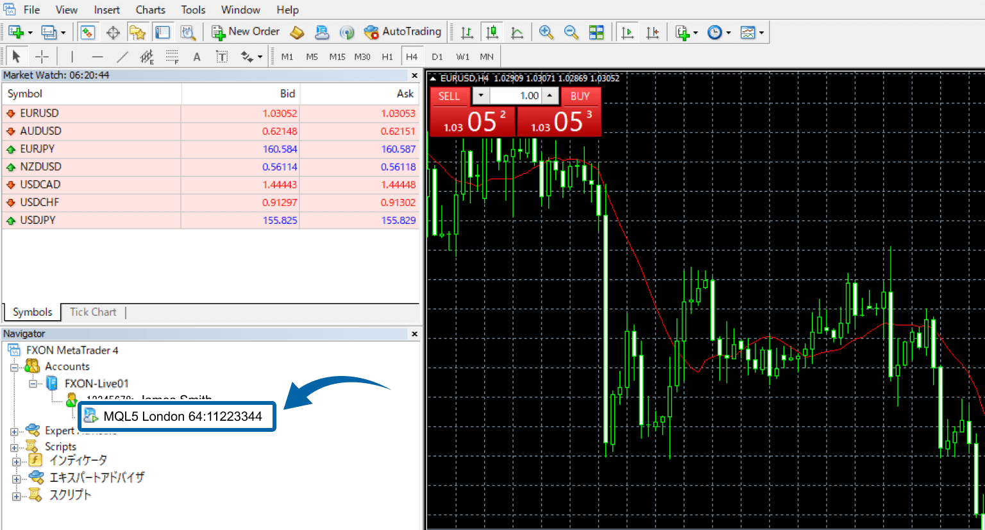Collapse the FXON-Live01 server node
The image size is (985, 530).
(x=33, y=384)
